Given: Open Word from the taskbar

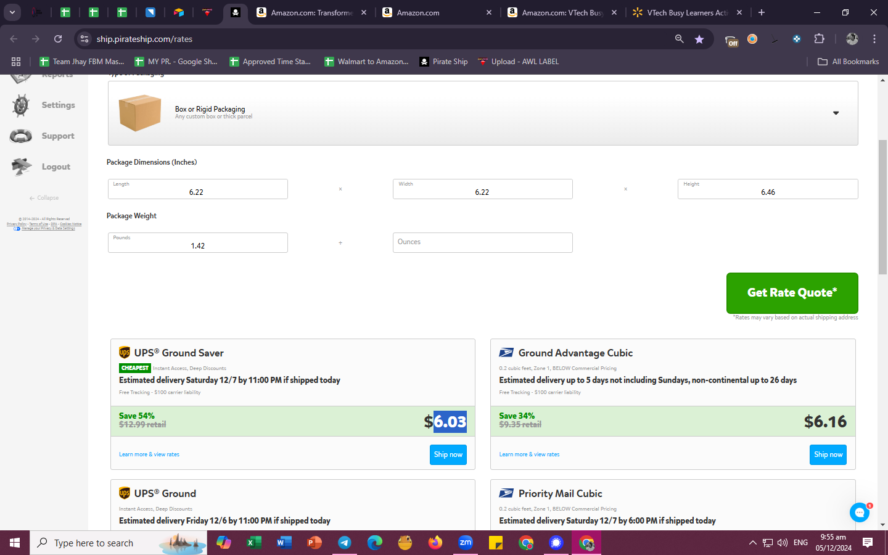Looking at the screenshot, I should (284, 543).
